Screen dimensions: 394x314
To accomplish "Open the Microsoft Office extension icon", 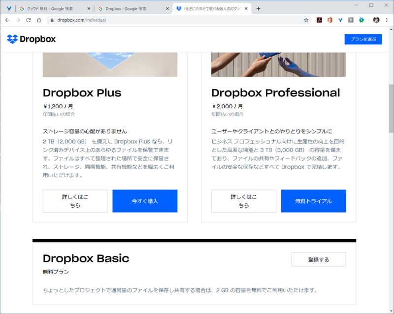I will coord(330,20).
